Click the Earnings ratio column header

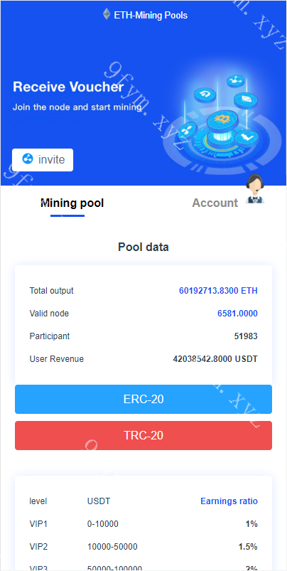tap(229, 501)
